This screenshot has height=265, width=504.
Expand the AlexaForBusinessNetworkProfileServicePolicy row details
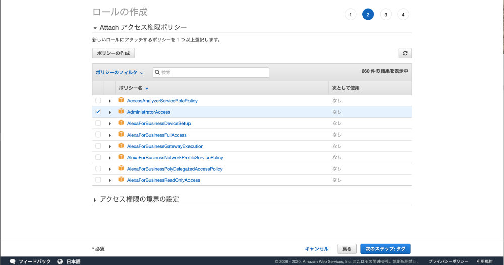tap(110, 158)
